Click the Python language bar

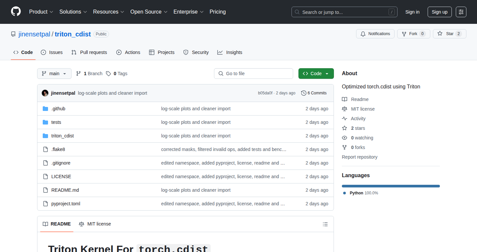(x=391, y=186)
